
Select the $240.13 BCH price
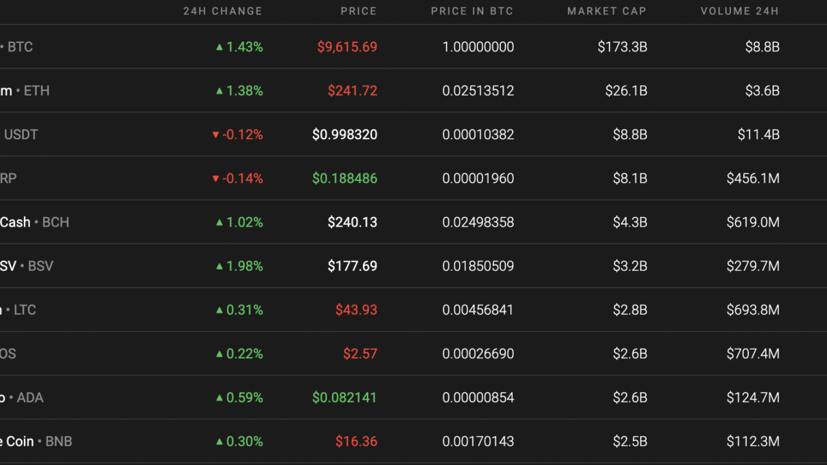(353, 222)
